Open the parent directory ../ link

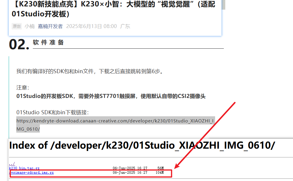pyautogui.click(x=12, y=164)
